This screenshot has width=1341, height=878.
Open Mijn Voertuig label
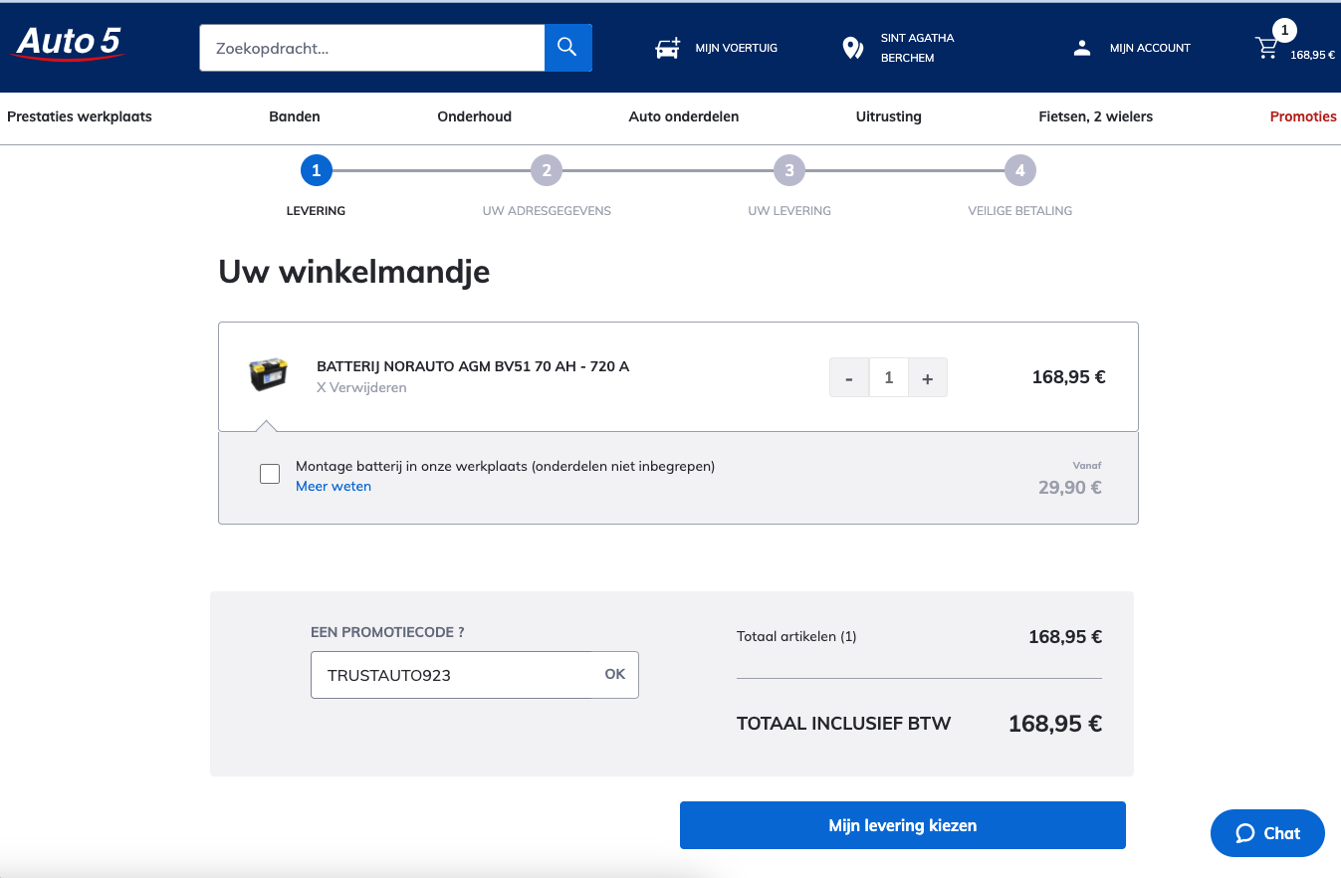click(x=737, y=48)
